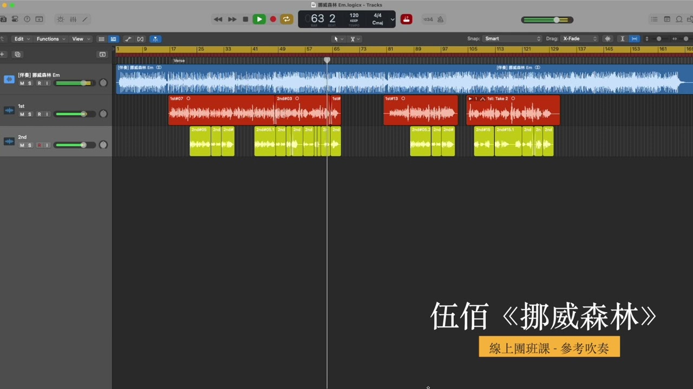Image resolution: width=693 pixels, height=389 pixels.
Task: Solo the 2nd track
Action: [x=29, y=145]
